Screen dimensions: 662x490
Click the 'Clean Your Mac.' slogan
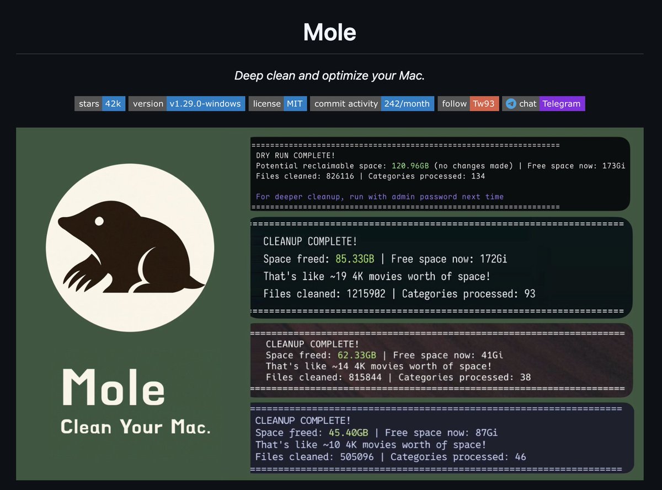[x=135, y=427]
